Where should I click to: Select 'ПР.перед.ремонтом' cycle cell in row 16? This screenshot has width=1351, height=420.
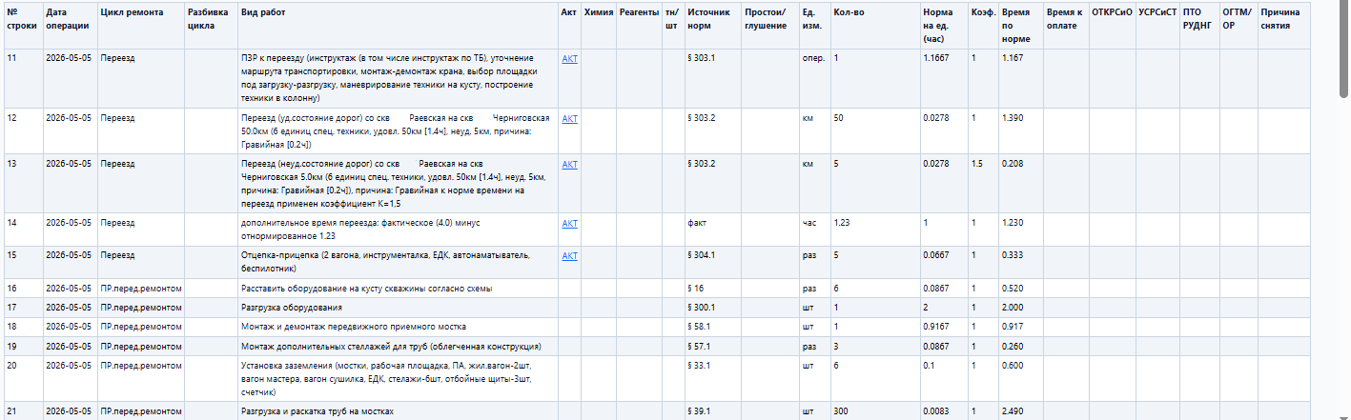coord(140,288)
